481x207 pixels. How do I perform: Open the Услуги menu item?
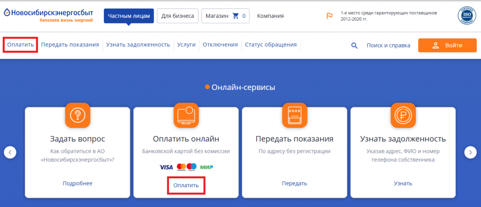(186, 45)
